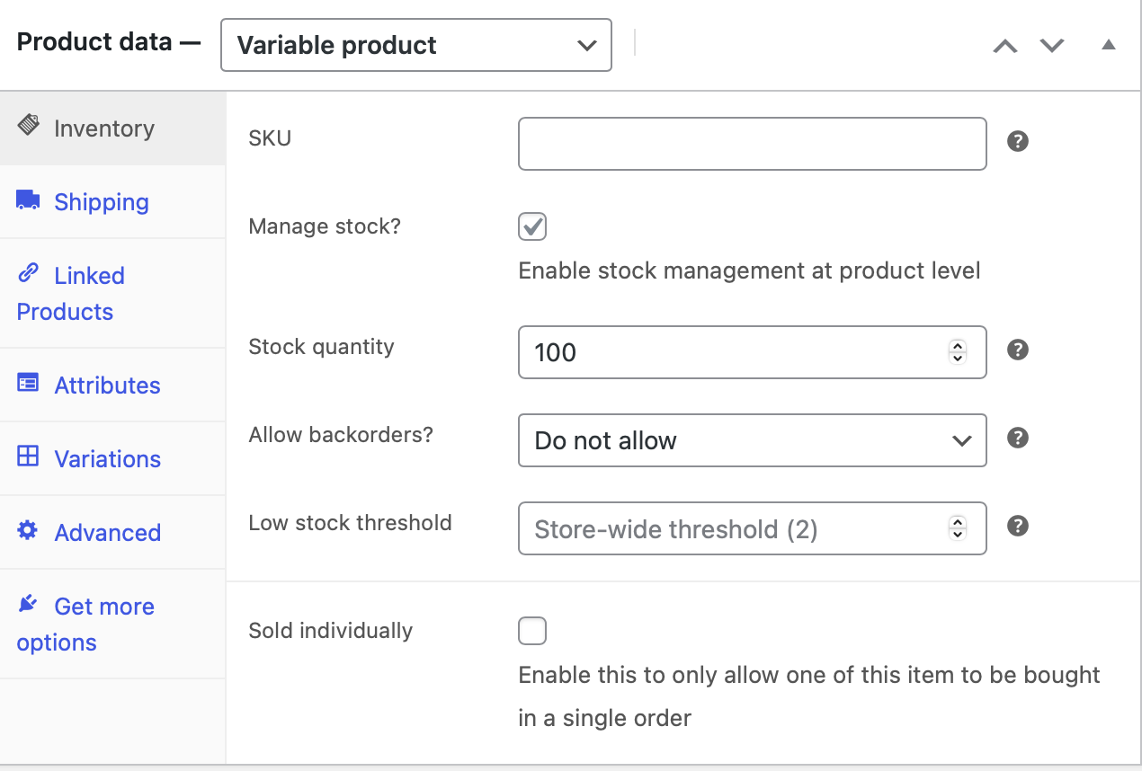The image size is (1142, 771).
Task: Click the 'SKU' label
Action: point(270,138)
